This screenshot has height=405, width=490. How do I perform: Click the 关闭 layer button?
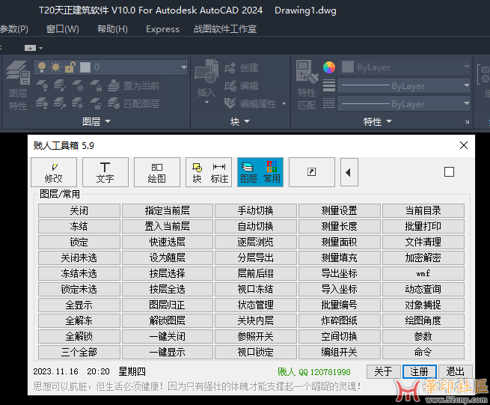point(79,211)
